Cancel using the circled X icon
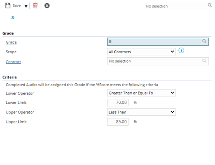This screenshot has width=215, height=165. (47, 6)
